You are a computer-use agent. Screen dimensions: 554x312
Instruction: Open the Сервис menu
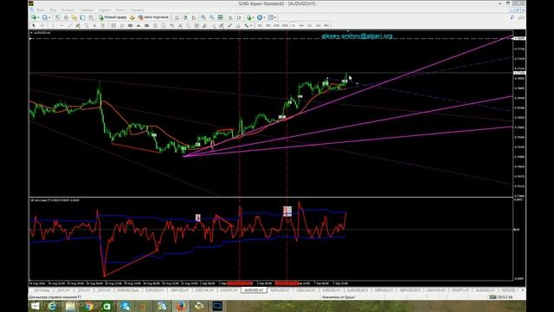click(x=105, y=10)
